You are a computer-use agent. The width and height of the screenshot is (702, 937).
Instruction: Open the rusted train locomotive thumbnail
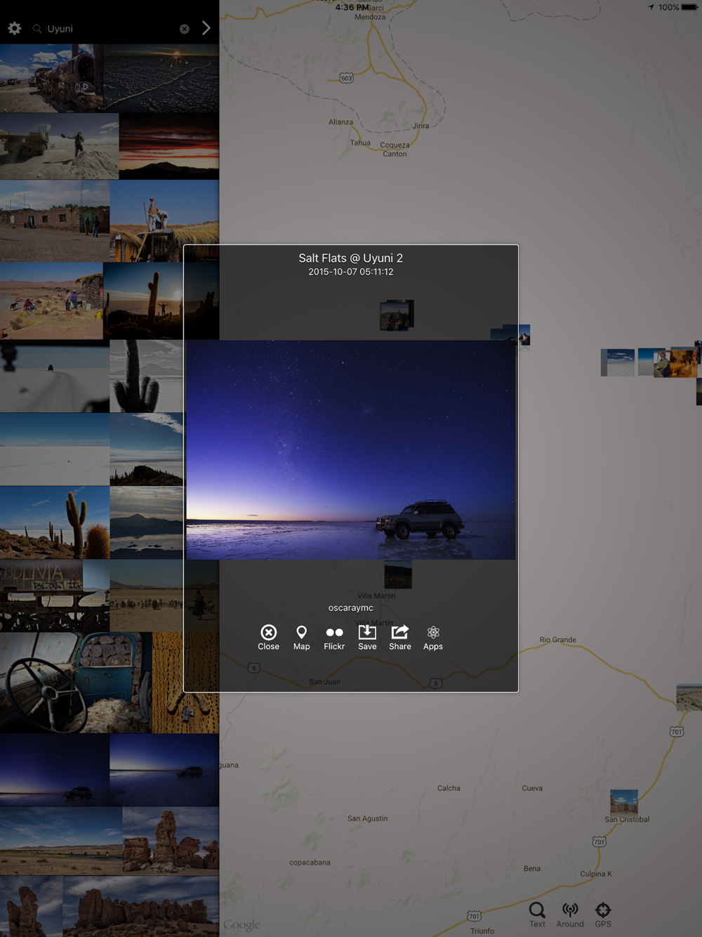pyautogui.click(x=51, y=78)
